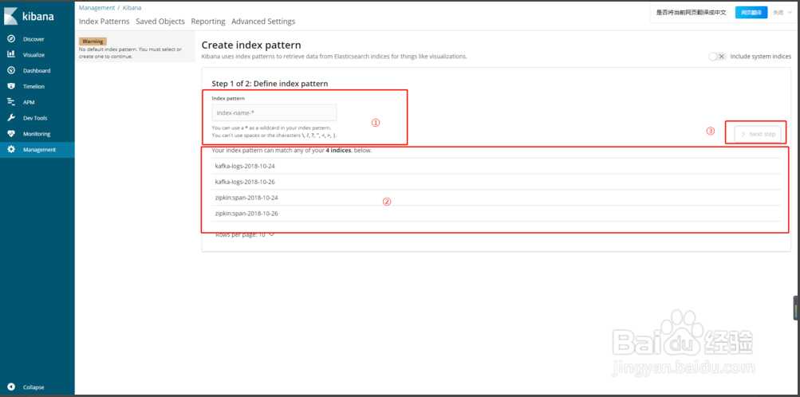Select kafka-logs-2018-10-24 index row
The image size is (800, 397).
pyautogui.click(x=498, y=166)
